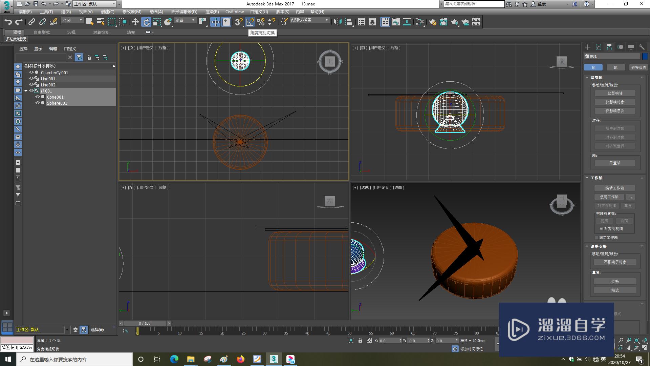
Task: Click the Undo arrow icon
Action: coord(8,22)
